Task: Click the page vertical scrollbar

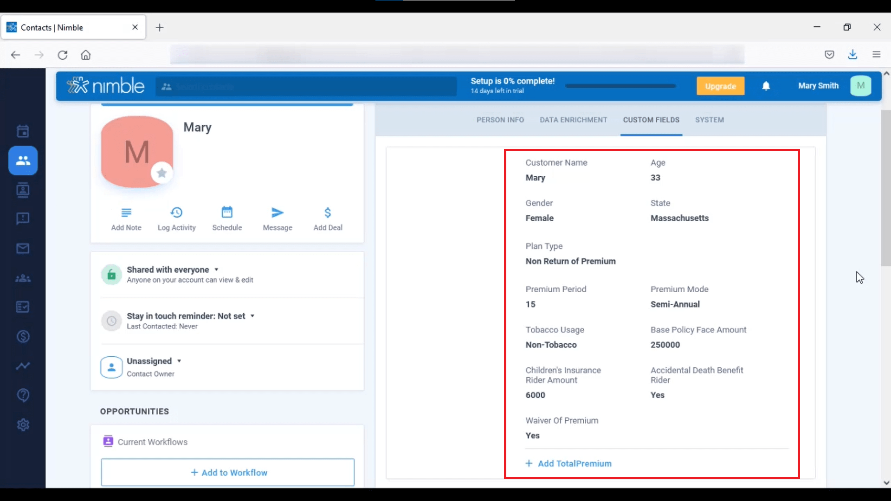Action: click(x=886, y=188)
